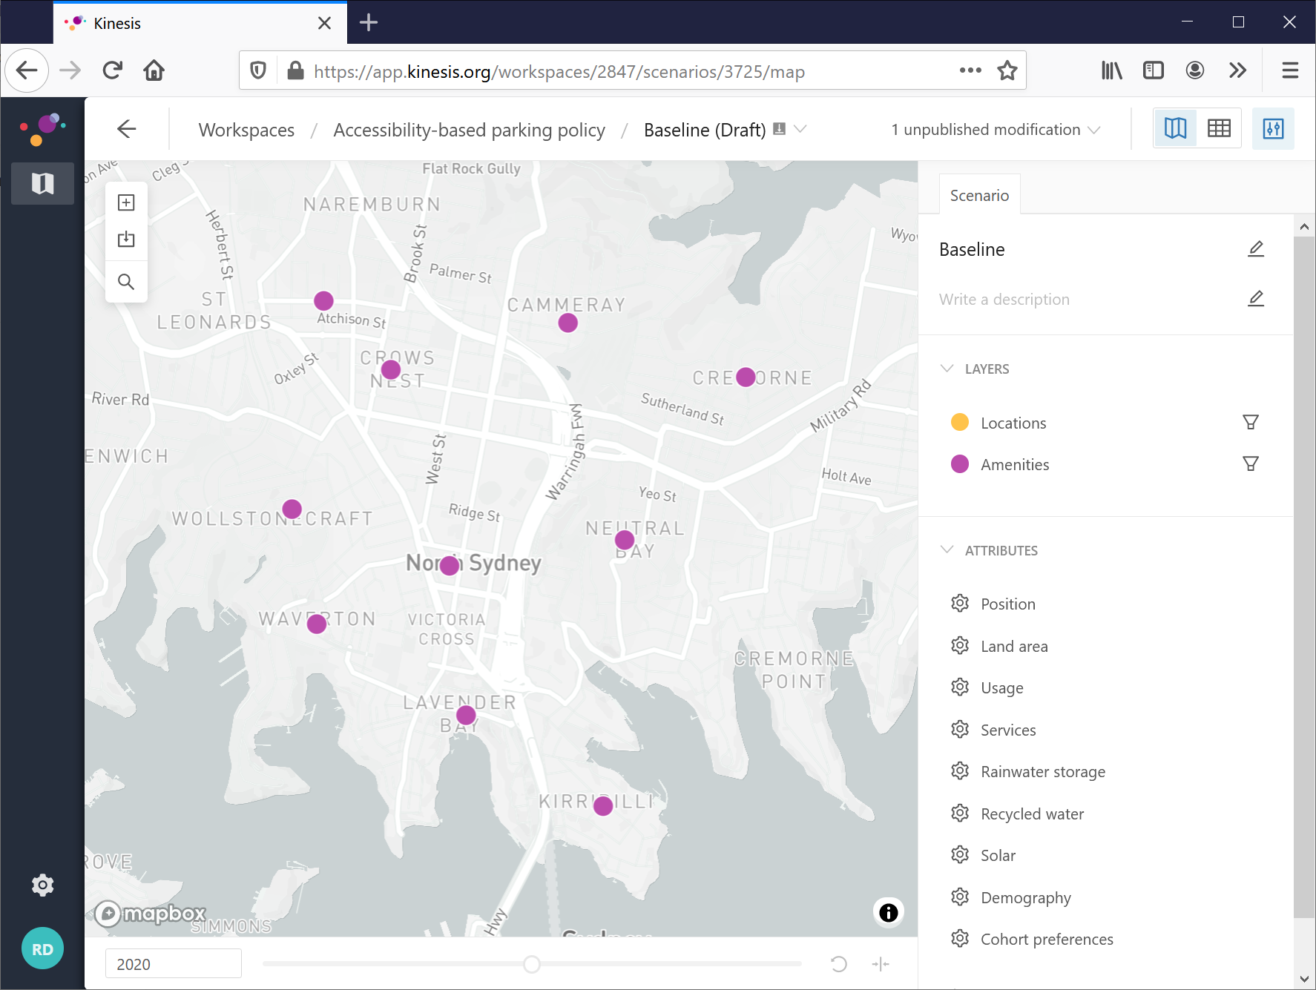1316x990 pixels.
Task: Open the Baseline (Draft) scenario dropdown
Action: tap(800, 128)
